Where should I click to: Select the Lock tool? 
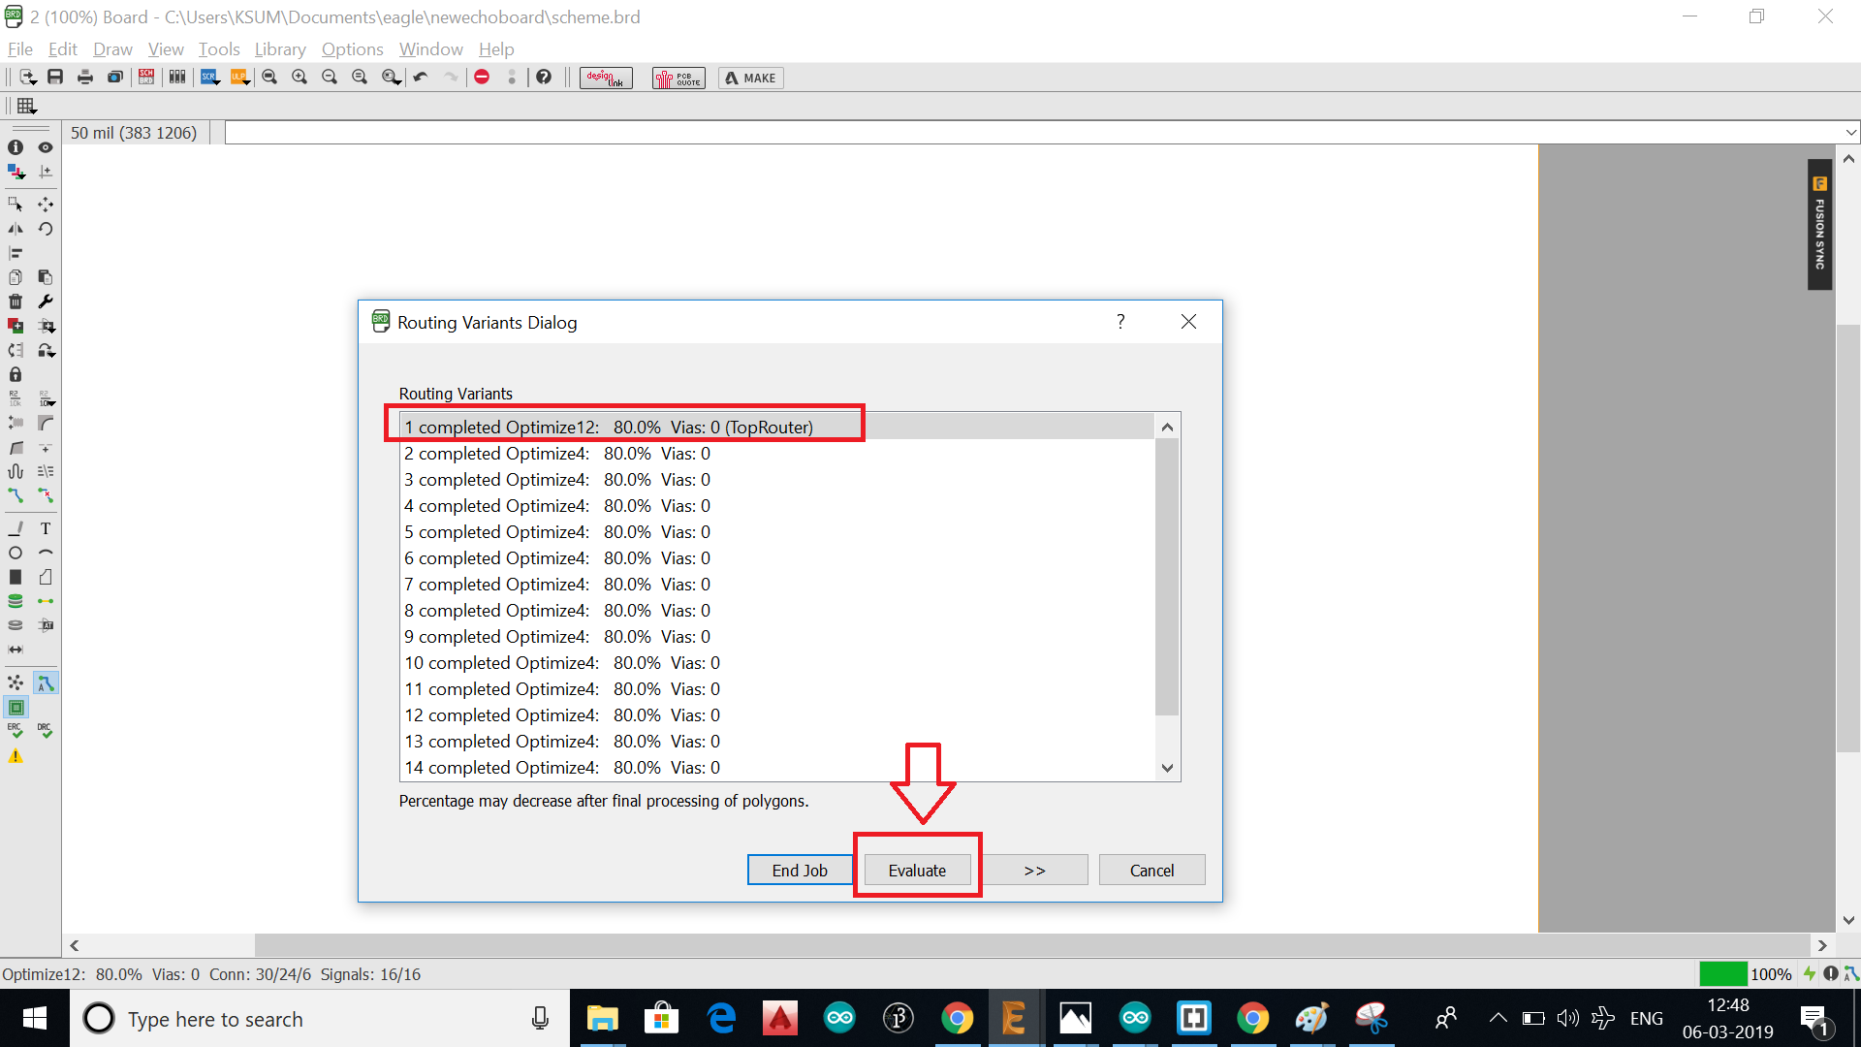click(x=16, y=374)
